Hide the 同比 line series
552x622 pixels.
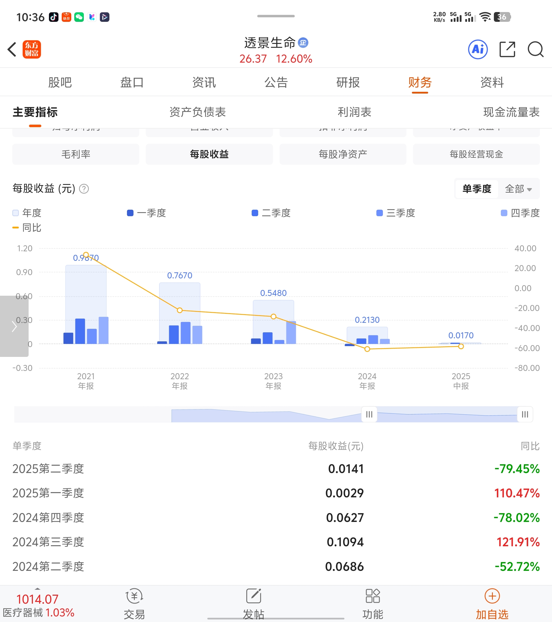(27, 228)
